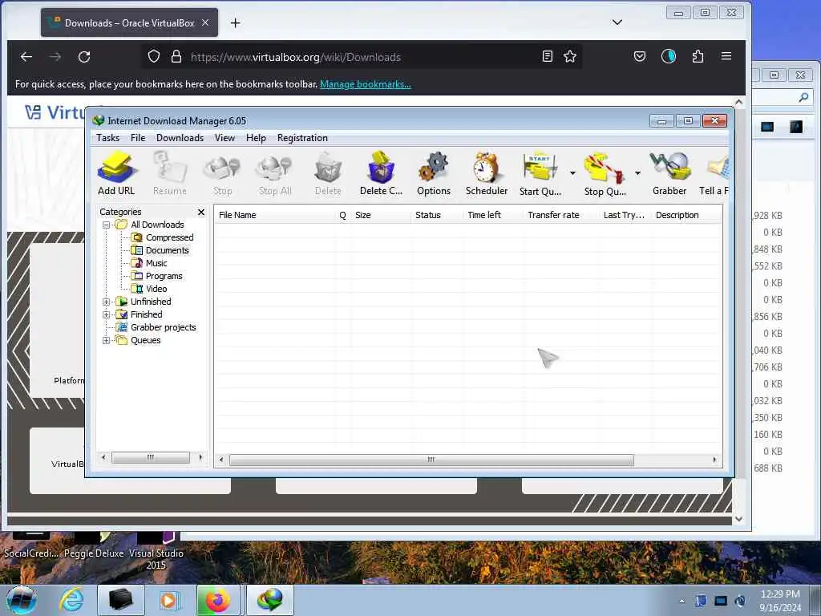This screenshot has width=821, height=616.
Task: Open the Registration menu
Action: 302,138
